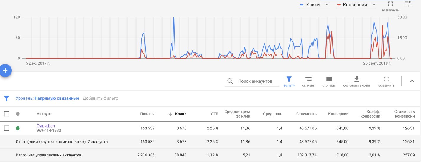This screenshot has height=162, width=421.
Task: Expand the table with Развернуть icon
Action: click(x=386, y=79)
